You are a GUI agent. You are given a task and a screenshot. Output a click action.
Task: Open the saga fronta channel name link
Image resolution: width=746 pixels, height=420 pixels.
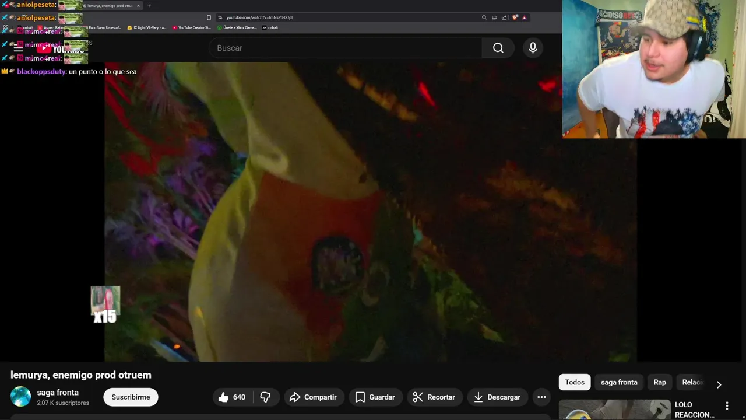[x=58, y=393]
